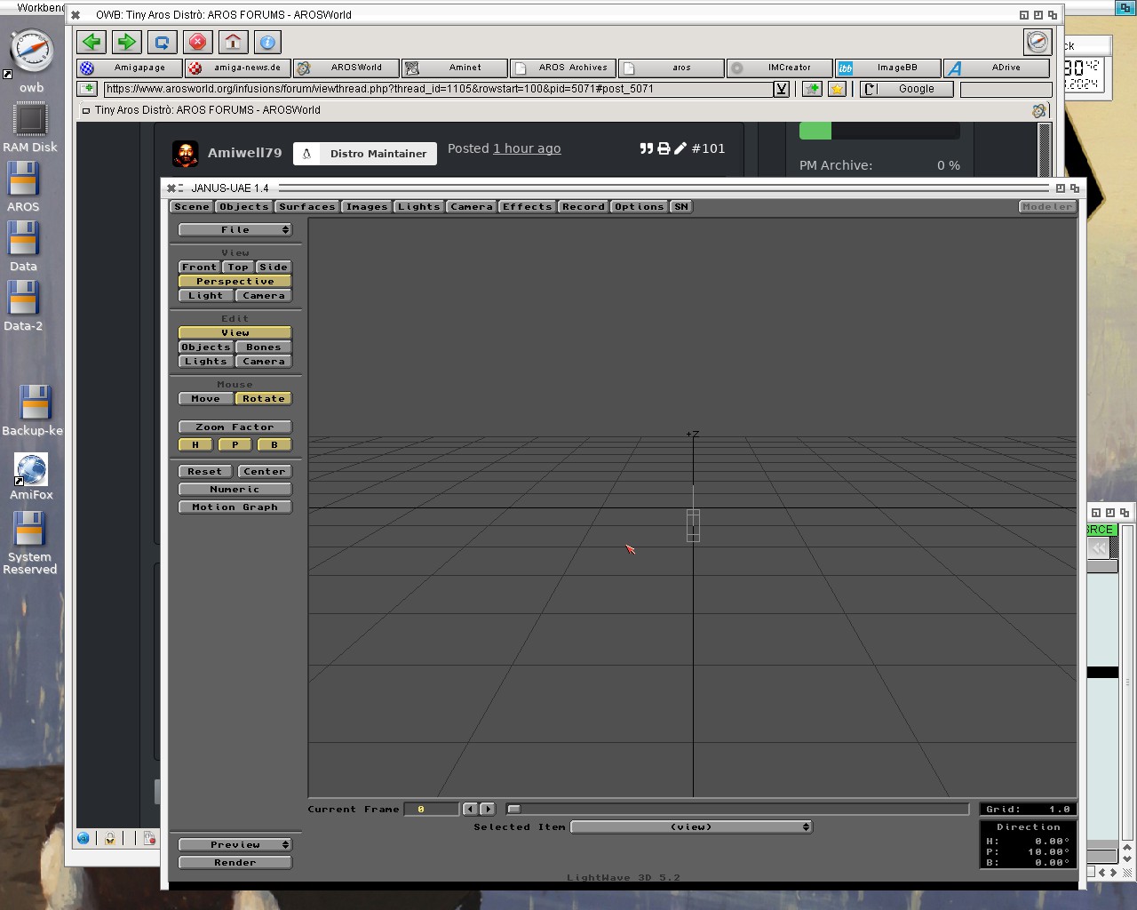Image resolution: width=1137 pixels, height=910 pixels.
Task: Click the yellow star bookmark icon
Action: click(x=837, y=89)
